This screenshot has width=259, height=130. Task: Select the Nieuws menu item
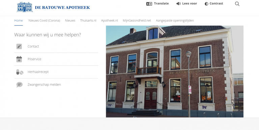pos(70,21)
